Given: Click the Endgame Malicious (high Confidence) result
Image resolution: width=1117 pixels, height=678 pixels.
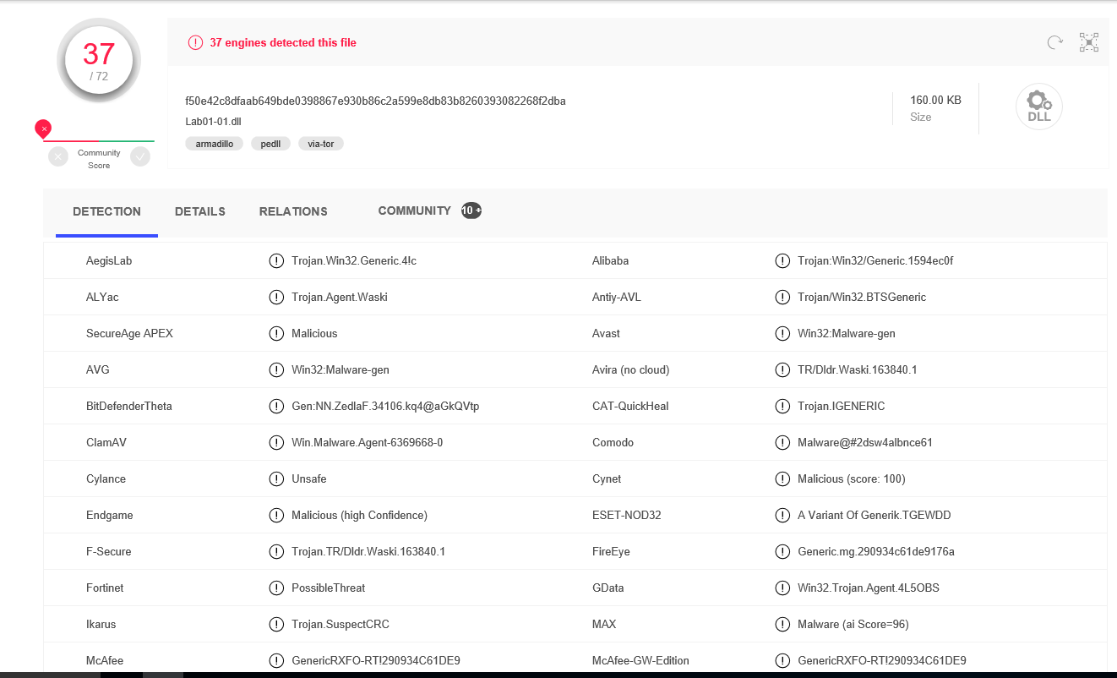Looking at the screenshot, I should pos(359,515).
